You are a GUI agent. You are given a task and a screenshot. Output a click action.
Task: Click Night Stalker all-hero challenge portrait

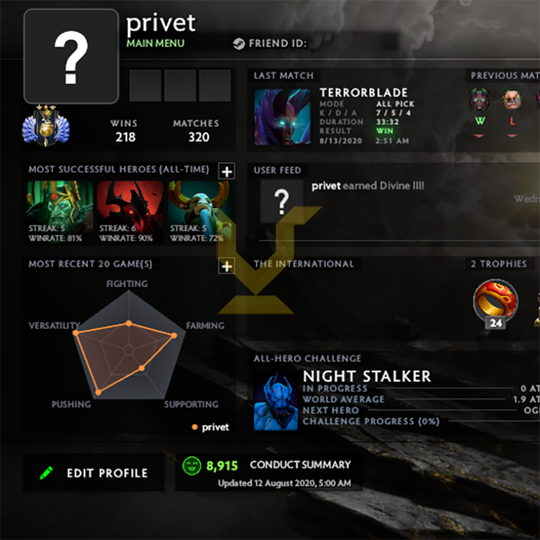(x=275, y=402)
